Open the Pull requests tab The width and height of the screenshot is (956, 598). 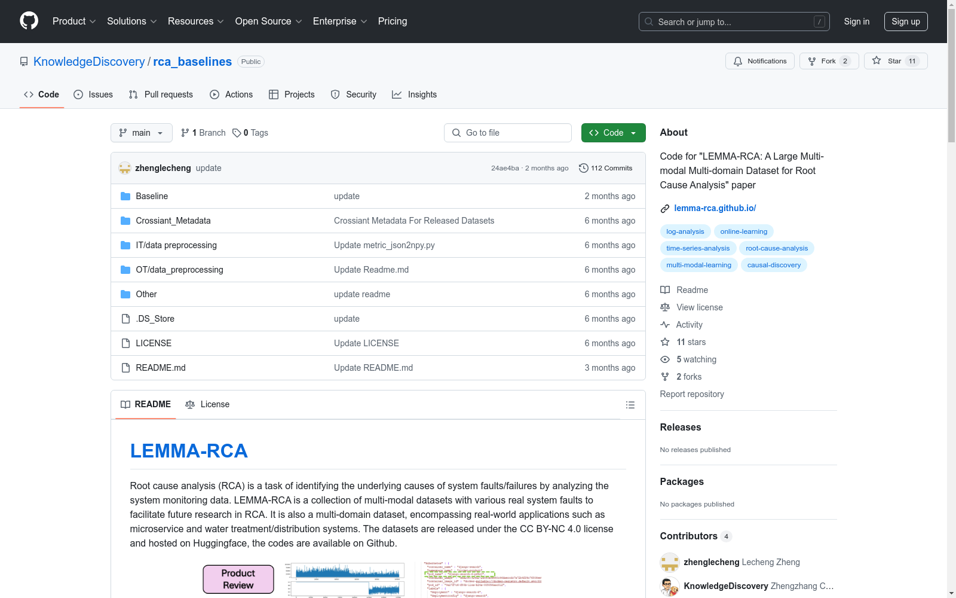tap(161, 94)
